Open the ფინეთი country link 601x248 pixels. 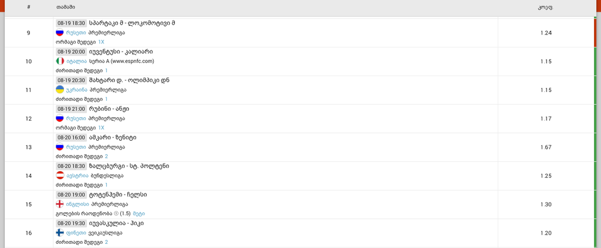[76, 233]
